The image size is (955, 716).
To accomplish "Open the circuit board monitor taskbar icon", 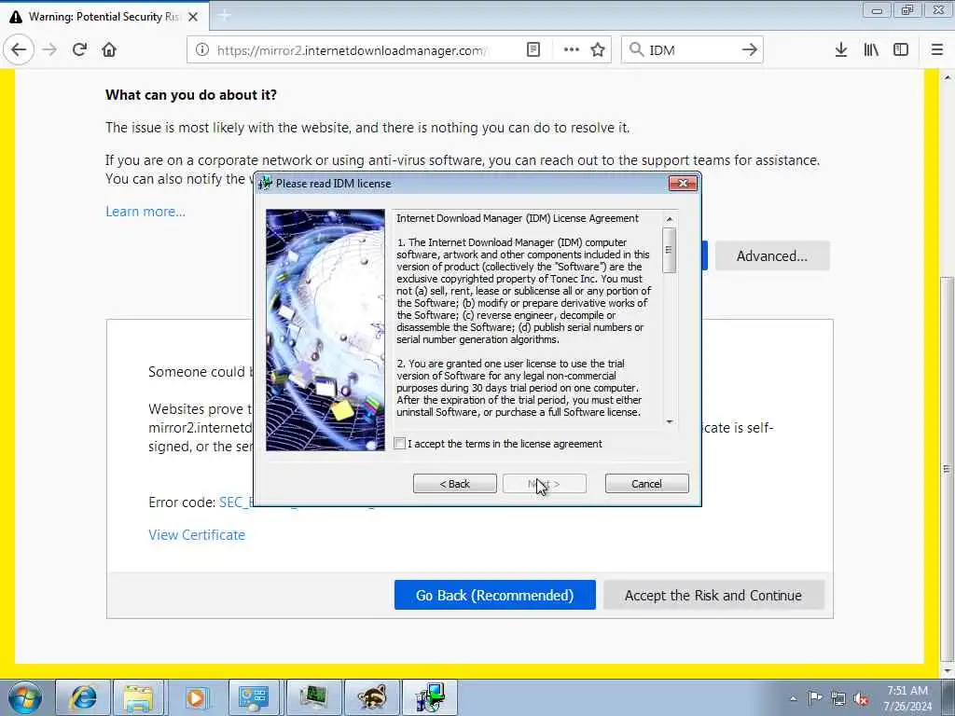I will 311,697.
